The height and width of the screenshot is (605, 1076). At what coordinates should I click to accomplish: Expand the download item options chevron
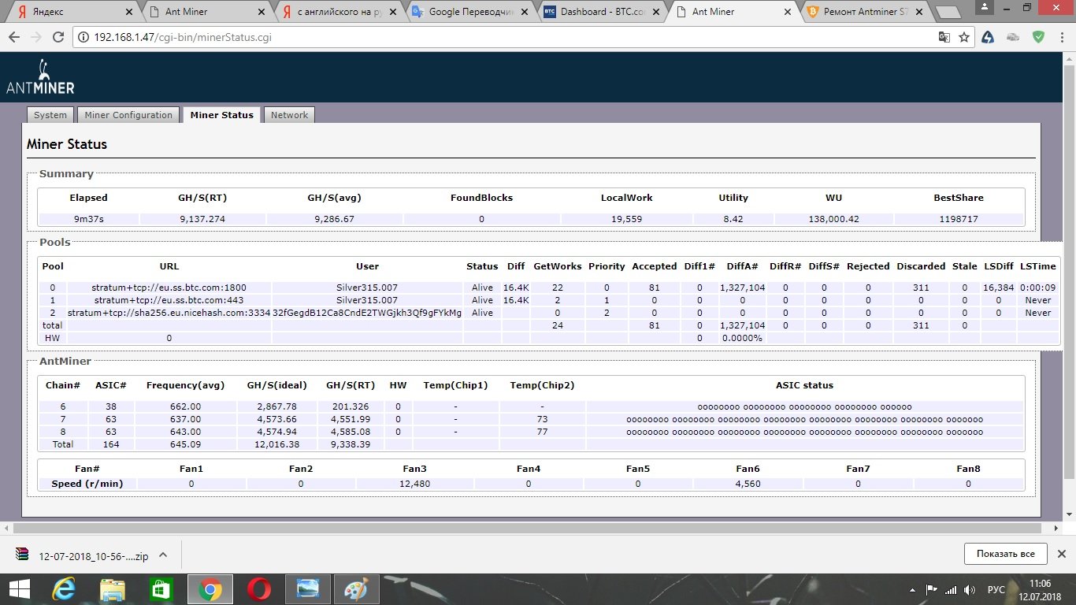click(x=163, y=555)
